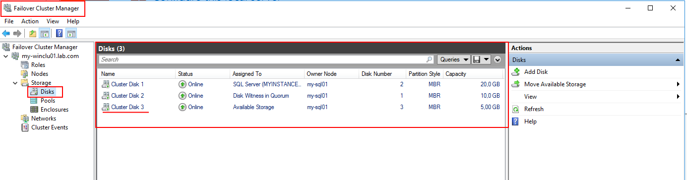This screenshot has height=180, width=687.
Task: Click Refresh action link
Action: tap(534, 109)
